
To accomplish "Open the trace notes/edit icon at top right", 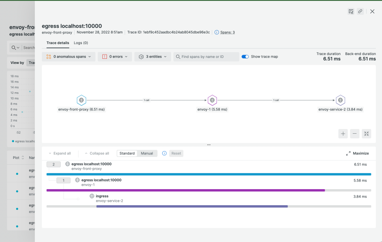I will (351, 11).
